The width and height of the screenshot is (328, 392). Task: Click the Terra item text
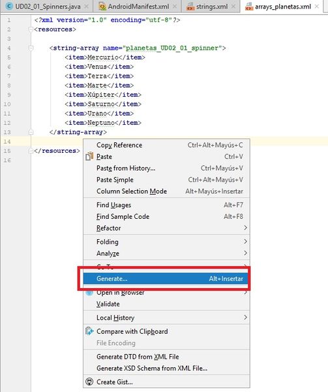97,76
